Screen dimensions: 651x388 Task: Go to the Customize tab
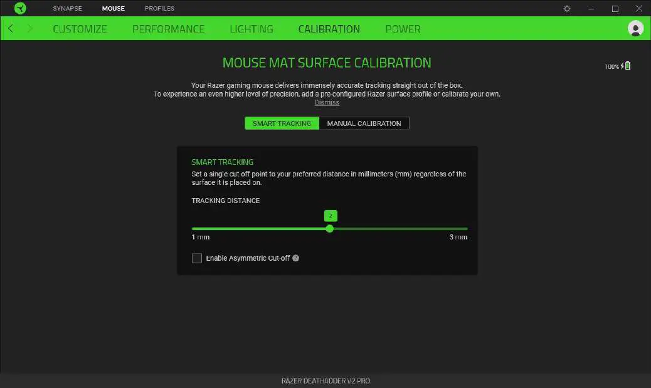coord(80,29)
